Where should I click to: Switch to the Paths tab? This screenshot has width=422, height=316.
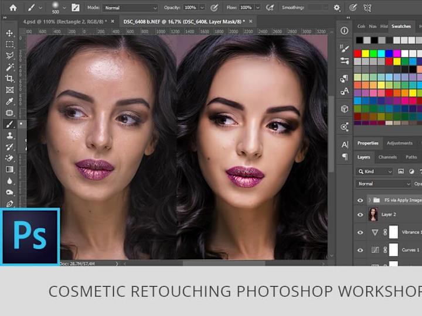pos(411,157)
